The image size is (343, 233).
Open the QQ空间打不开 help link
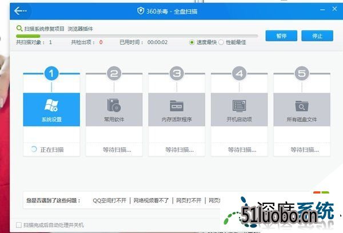coord(109,200)
